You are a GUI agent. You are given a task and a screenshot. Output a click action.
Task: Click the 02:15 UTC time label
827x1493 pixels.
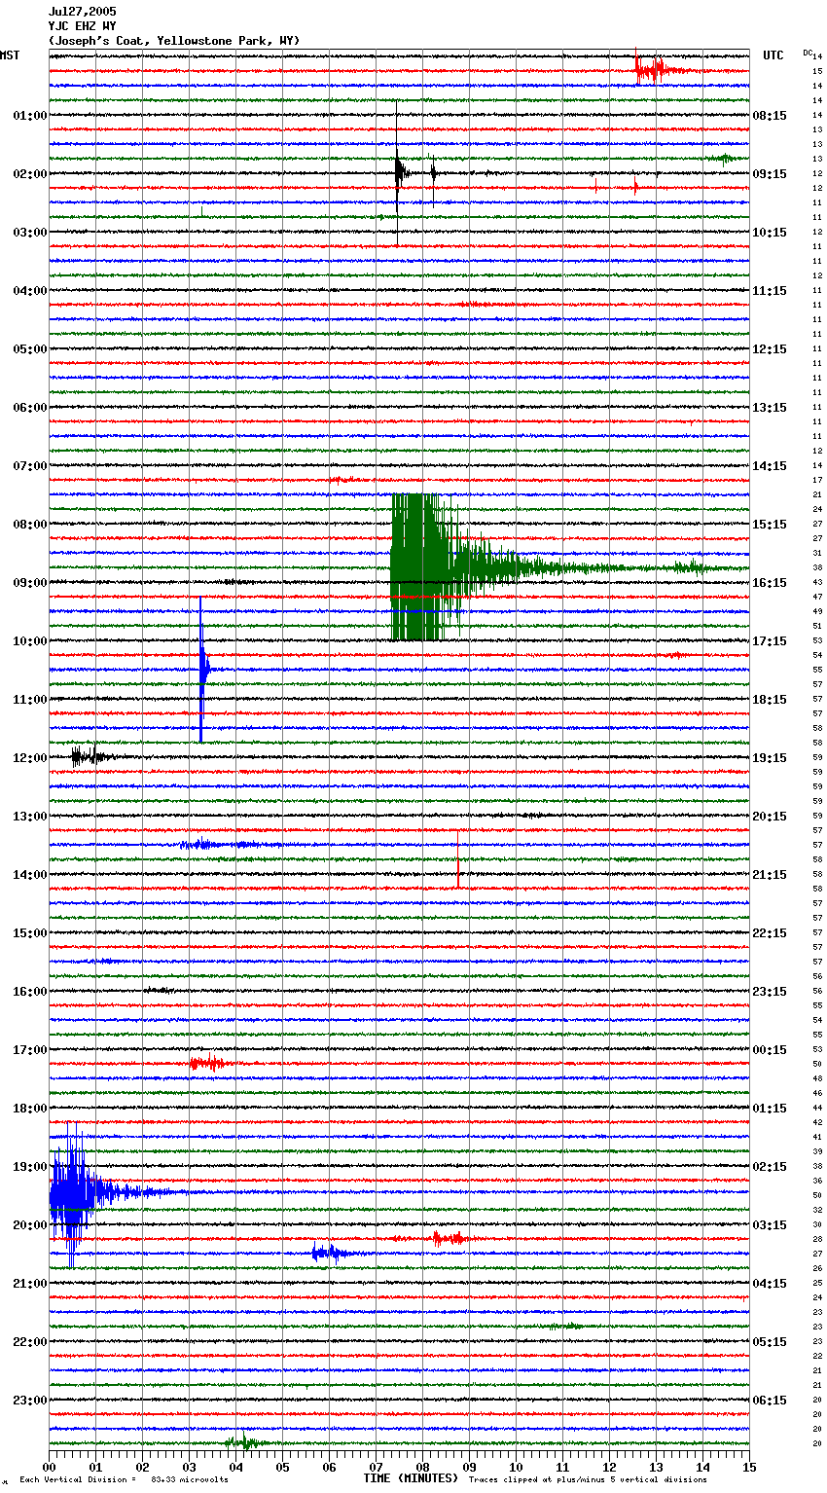coord(770,1167)
